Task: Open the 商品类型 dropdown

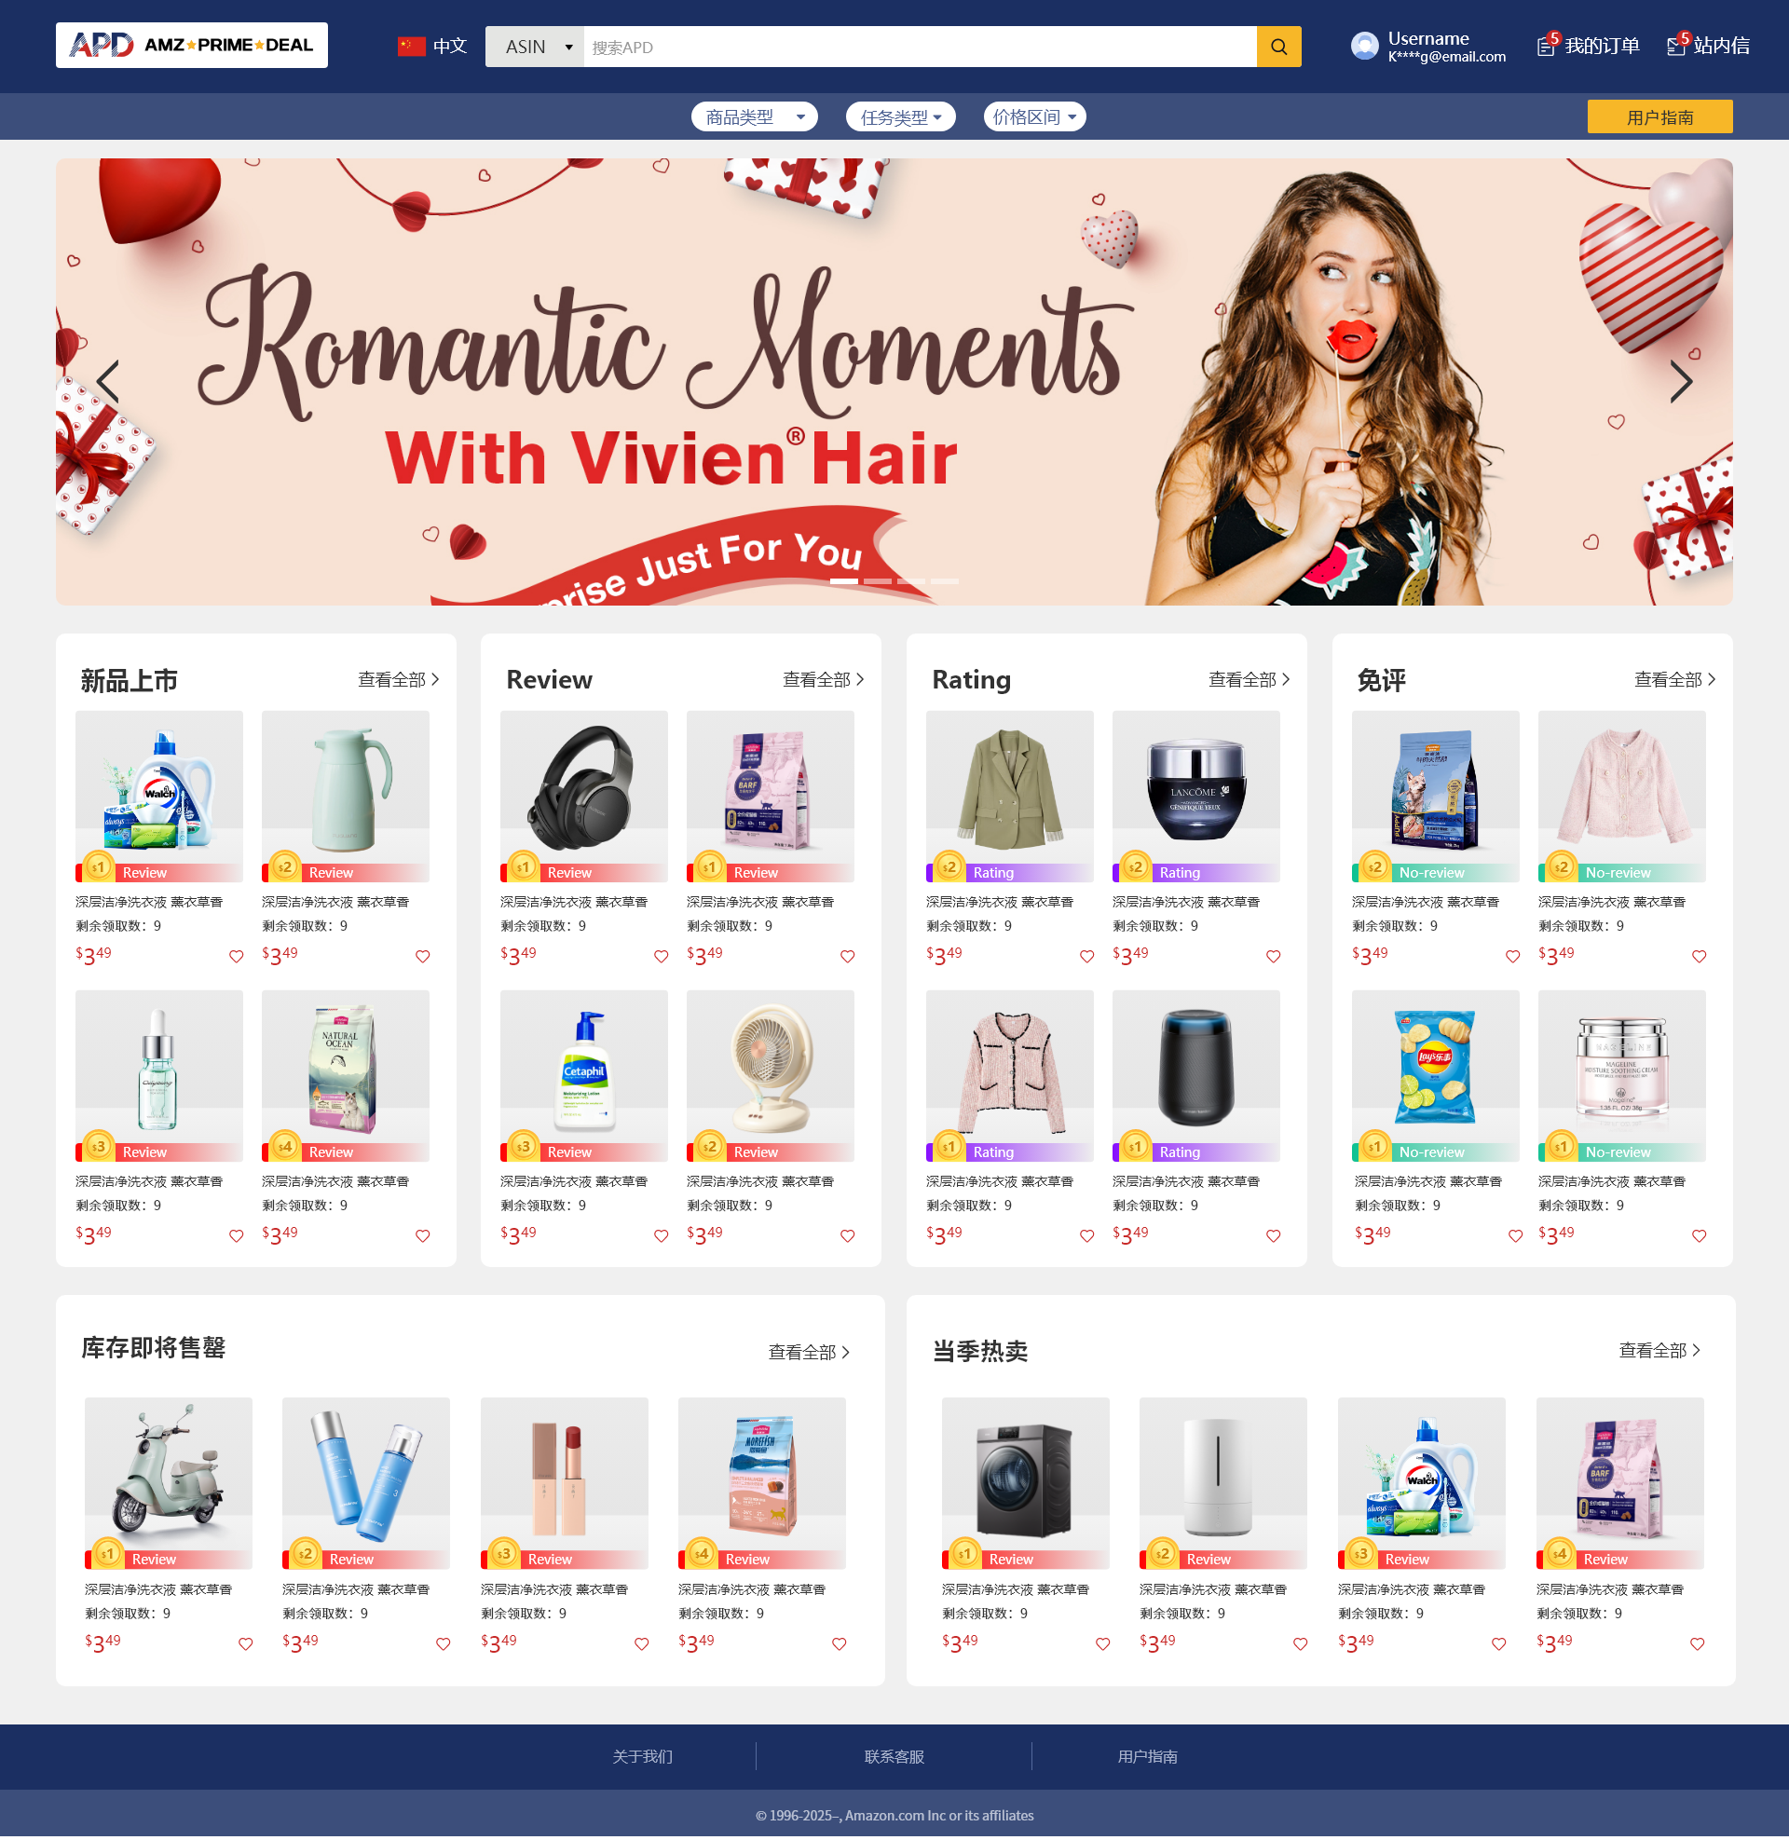Action: coord(755,117)
